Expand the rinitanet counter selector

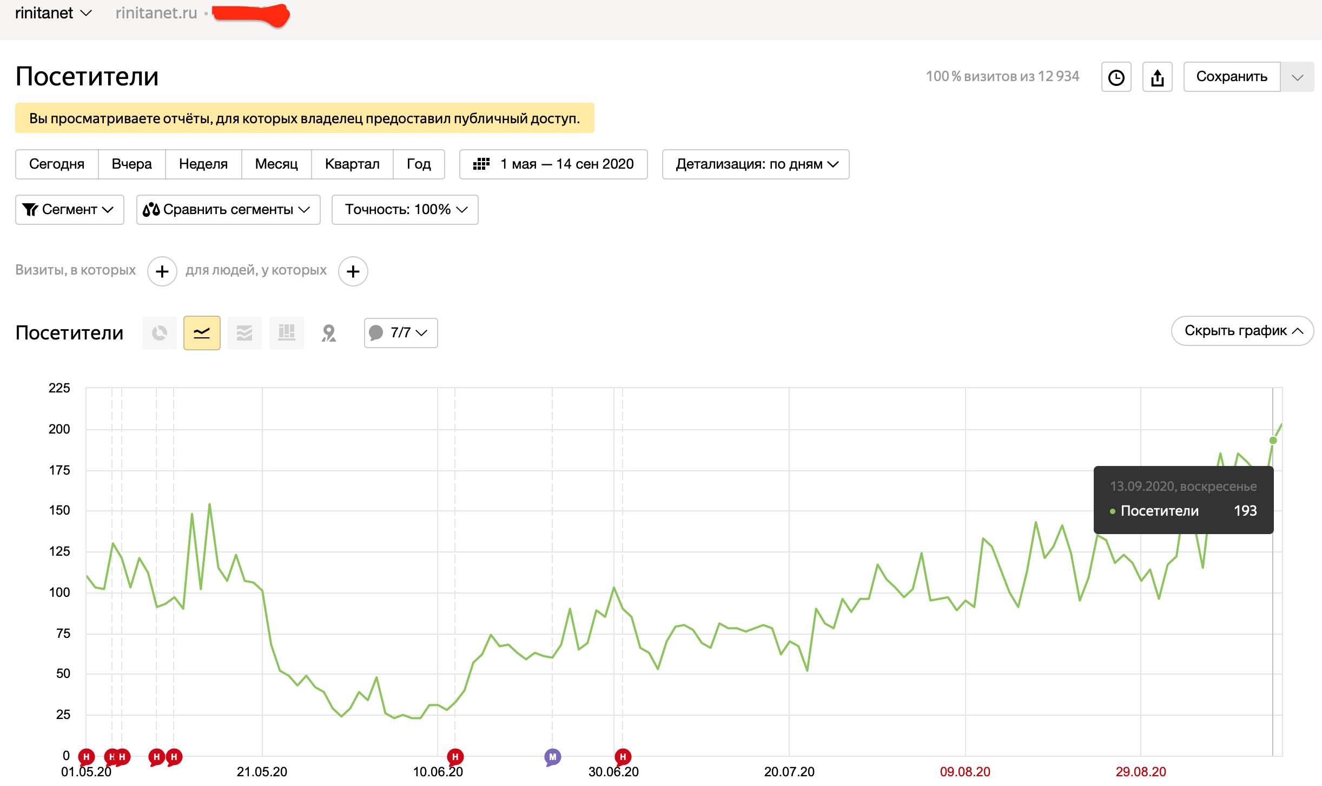[54, 13]
